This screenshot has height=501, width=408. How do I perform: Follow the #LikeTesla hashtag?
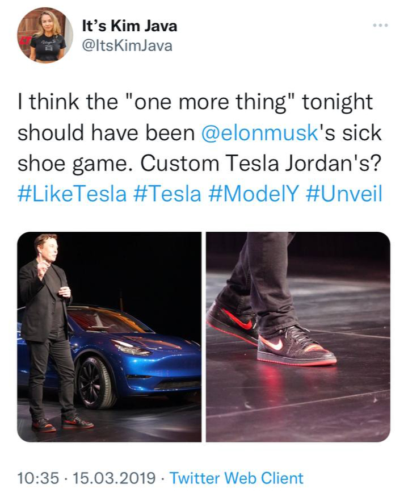pos(72,194)
